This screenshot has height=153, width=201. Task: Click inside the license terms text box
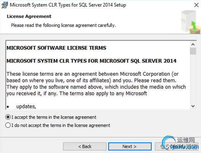(x=98, y=75)
